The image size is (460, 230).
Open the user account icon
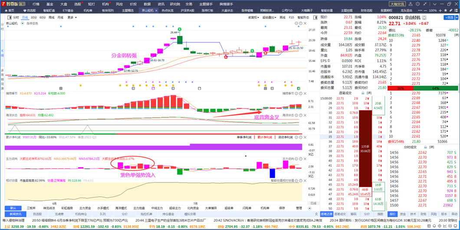tap(410, 4)
